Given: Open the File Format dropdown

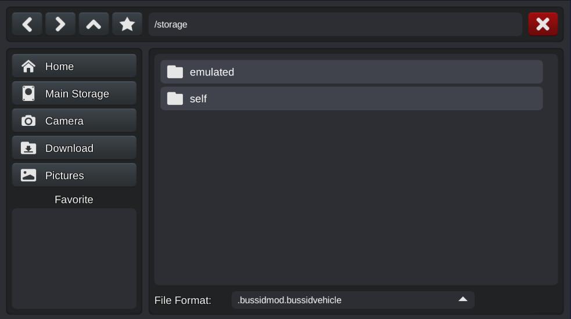Looking at the screenshot, I should 353,300.
